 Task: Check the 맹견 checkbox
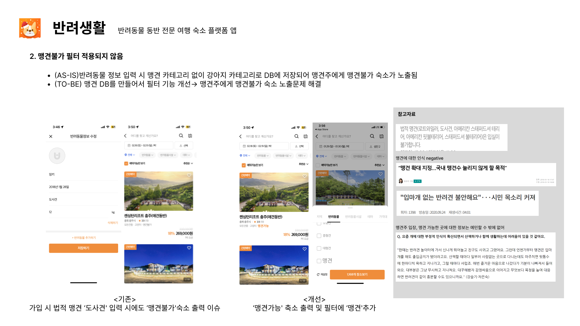[x=319, y=261]
